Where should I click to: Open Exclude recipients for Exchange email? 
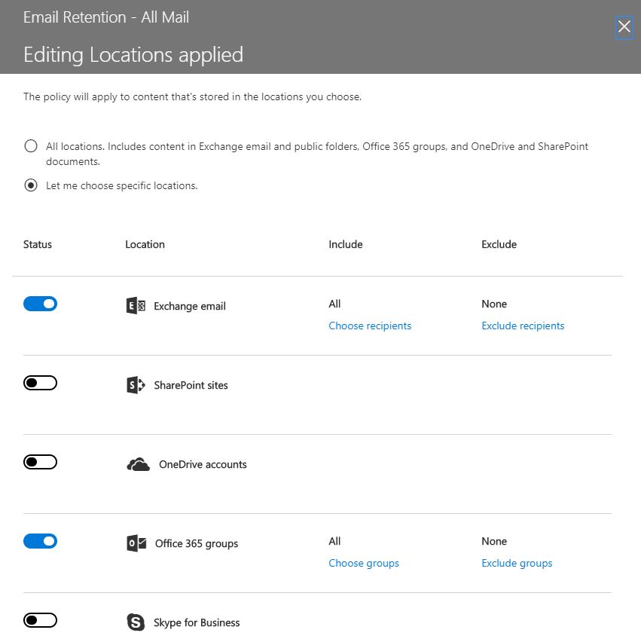[x=523, y=326]
